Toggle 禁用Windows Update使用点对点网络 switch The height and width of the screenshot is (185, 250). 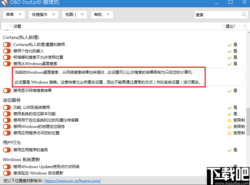click(7, 167)
